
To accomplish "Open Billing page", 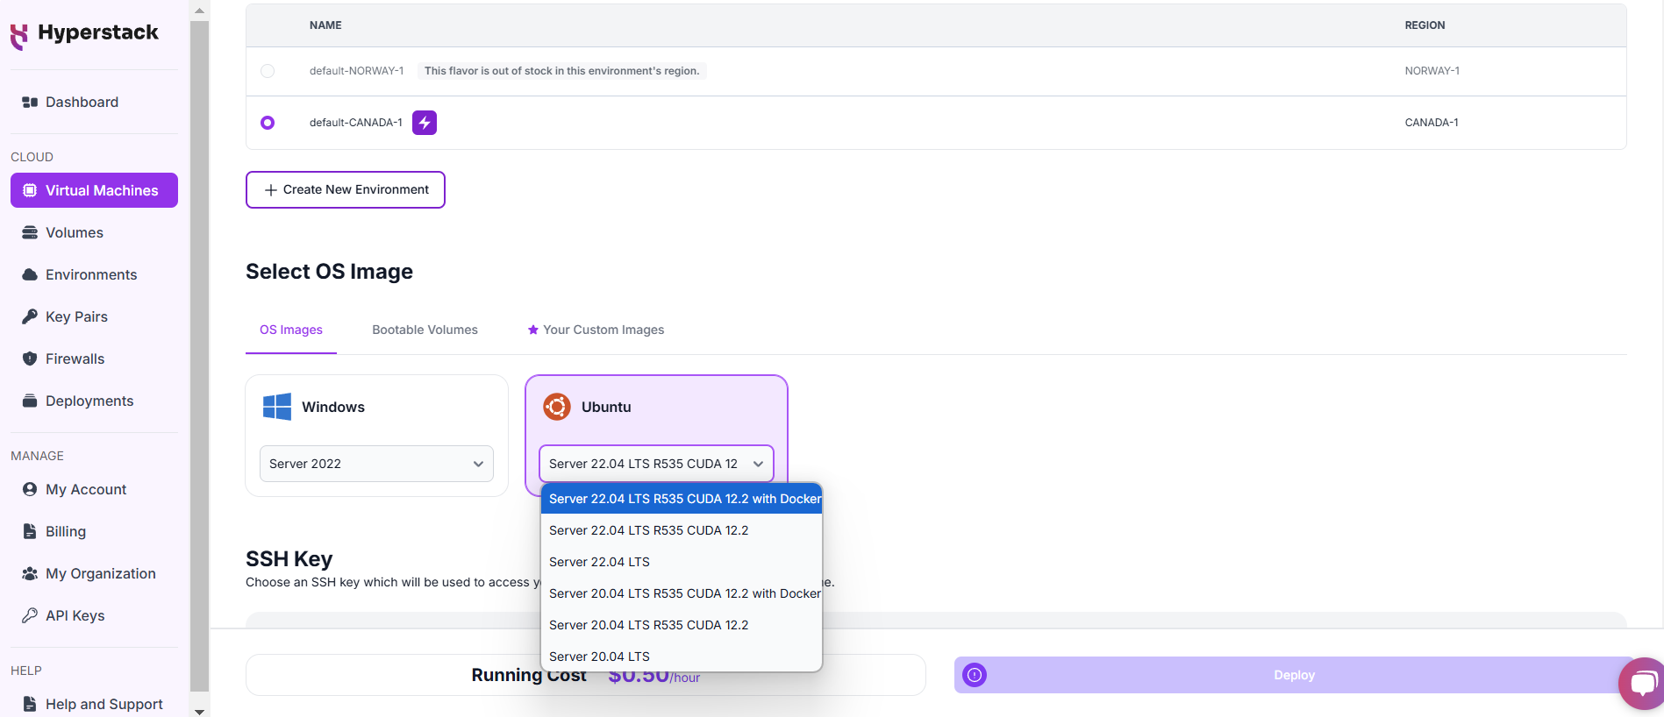I will point(94,531).
